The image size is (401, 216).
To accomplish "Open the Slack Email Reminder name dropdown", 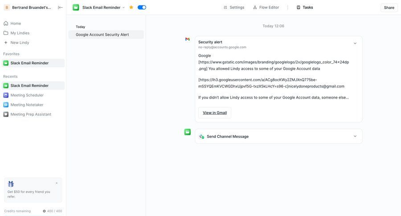I will click(x=123, y=8).
